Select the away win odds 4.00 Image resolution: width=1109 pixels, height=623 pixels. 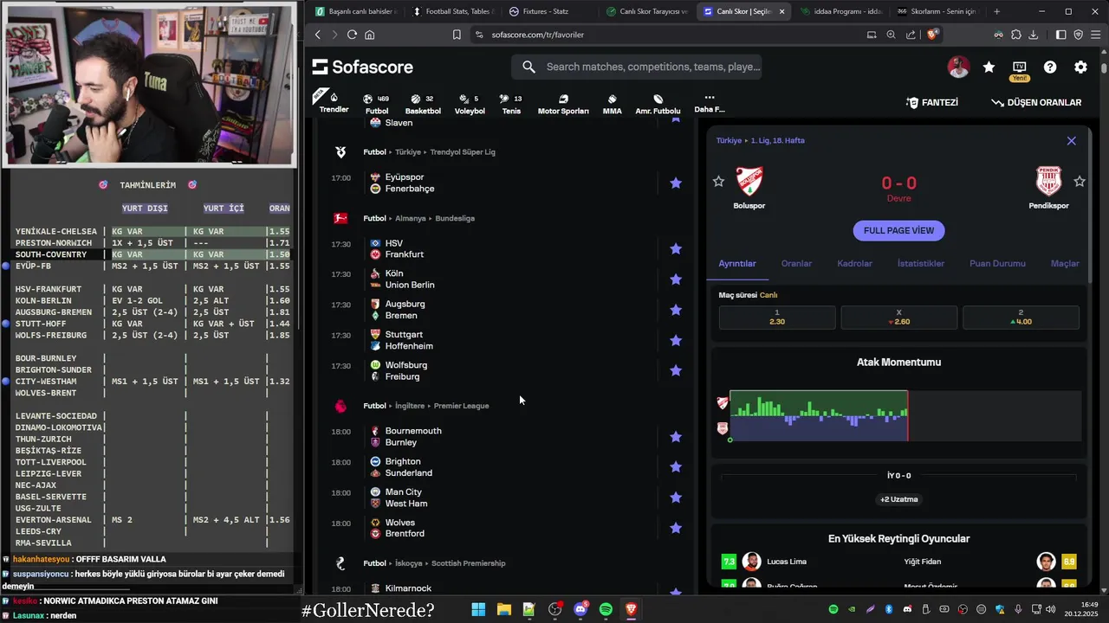1021,317
